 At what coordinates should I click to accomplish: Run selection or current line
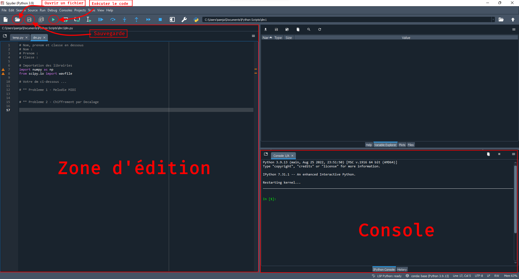coord(89,19)
